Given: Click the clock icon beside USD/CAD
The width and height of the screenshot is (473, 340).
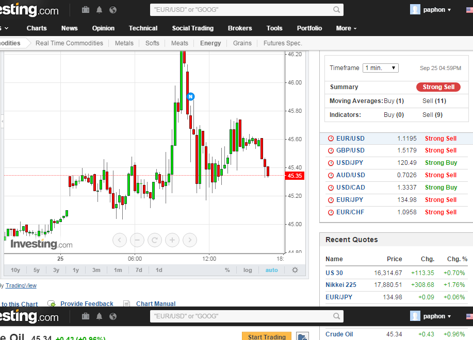Looking at the screenshot, I should tap(331, 188).
